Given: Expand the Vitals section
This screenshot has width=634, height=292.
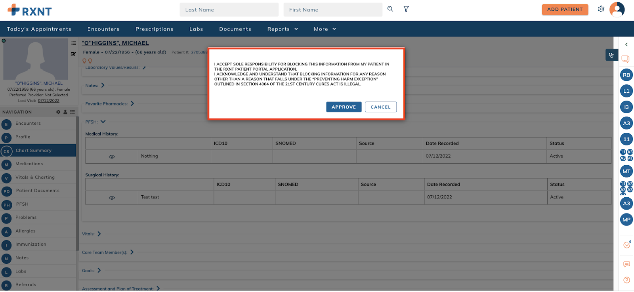Looking at the screenshot, I should click(x=99, y=234).
